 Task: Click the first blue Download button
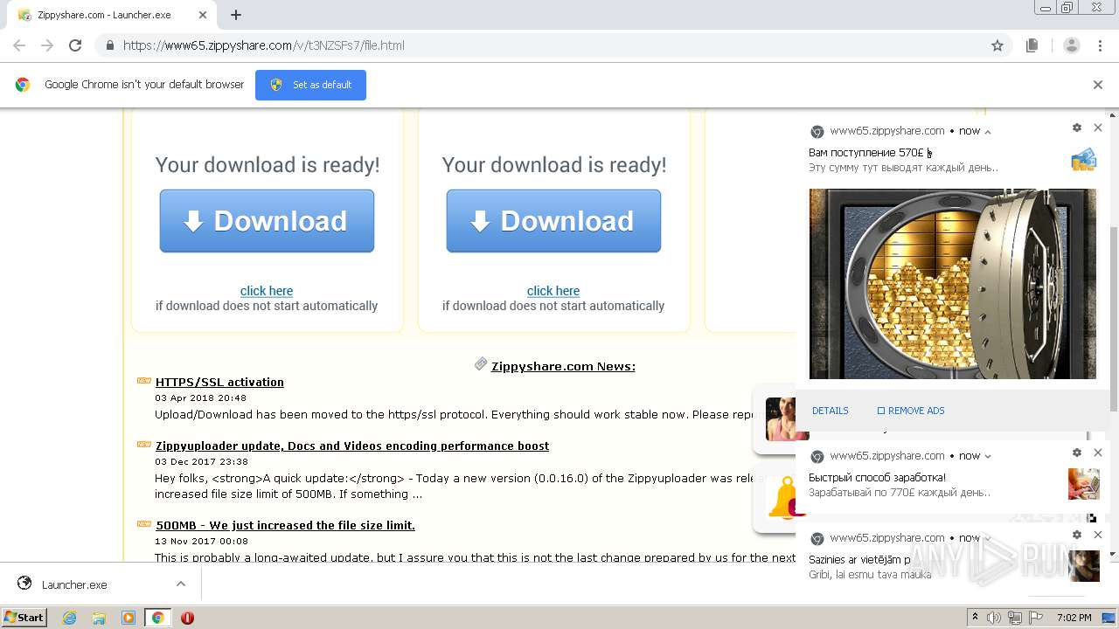[267, 221]
